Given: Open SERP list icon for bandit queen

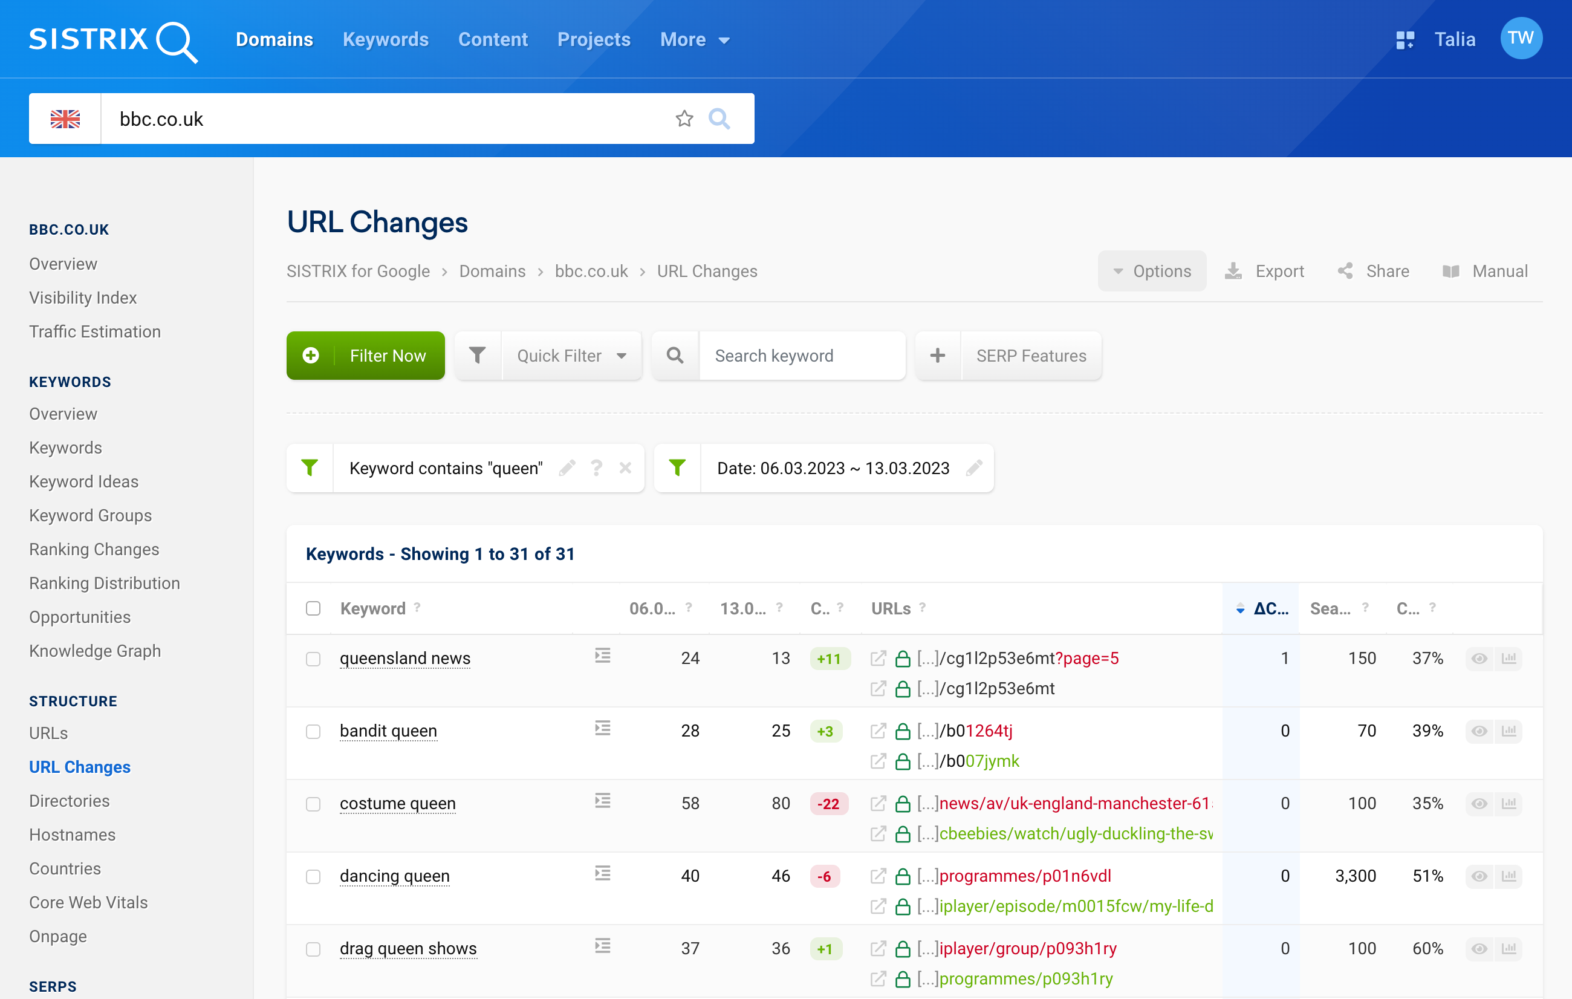Looking at the screenshot, I should pos(603,728).
